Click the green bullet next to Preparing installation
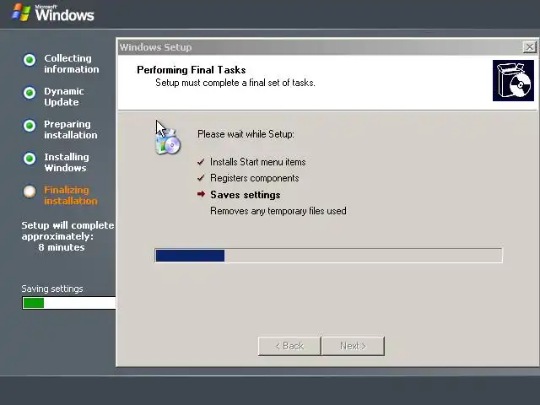Screen dimensions: 540x405 coord(30,126)
